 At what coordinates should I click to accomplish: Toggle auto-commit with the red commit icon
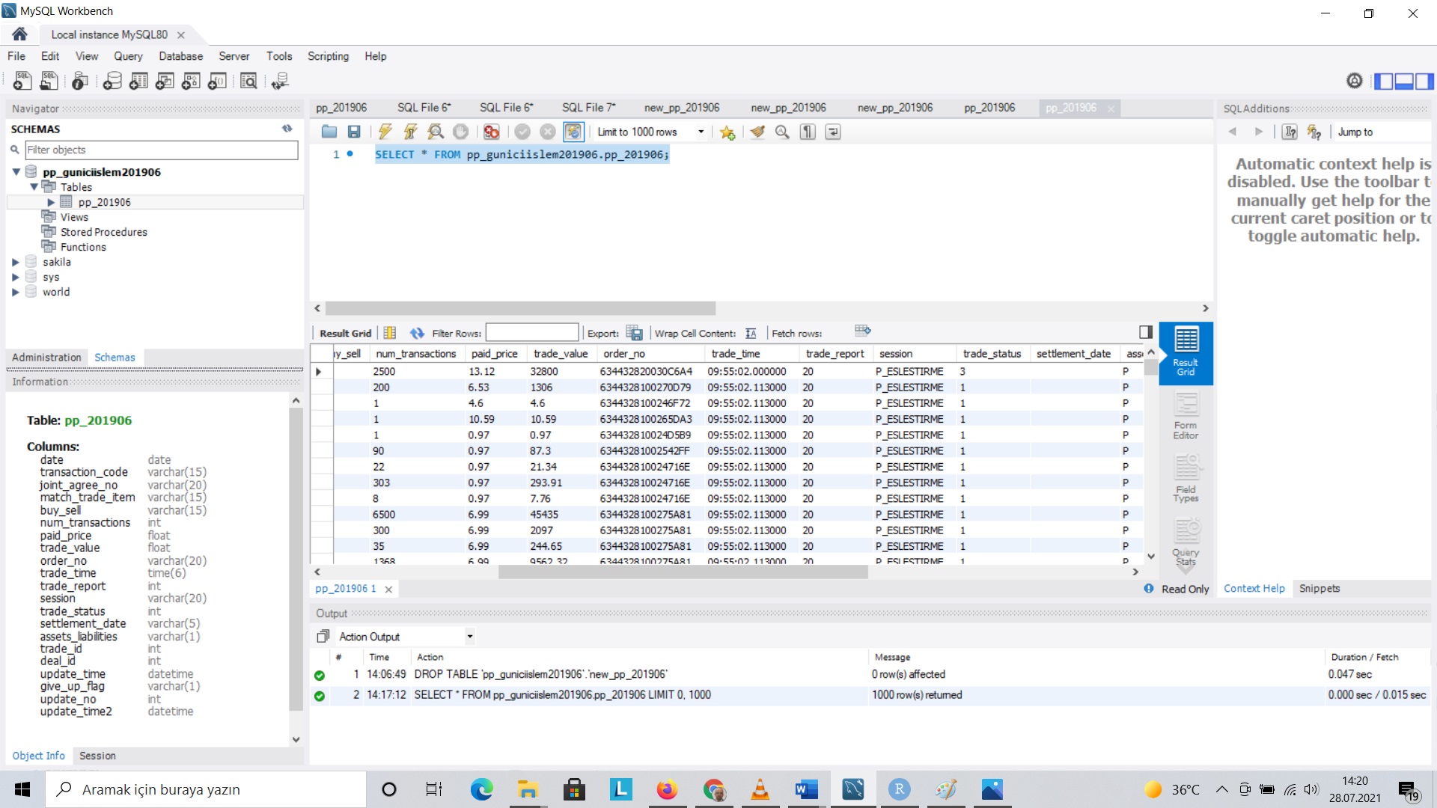click(x=491, y=132)
